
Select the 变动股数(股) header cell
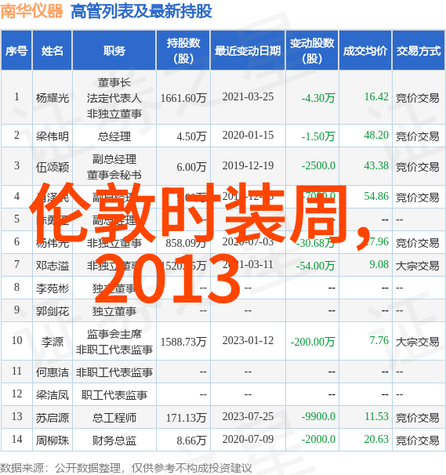point(312,51)
